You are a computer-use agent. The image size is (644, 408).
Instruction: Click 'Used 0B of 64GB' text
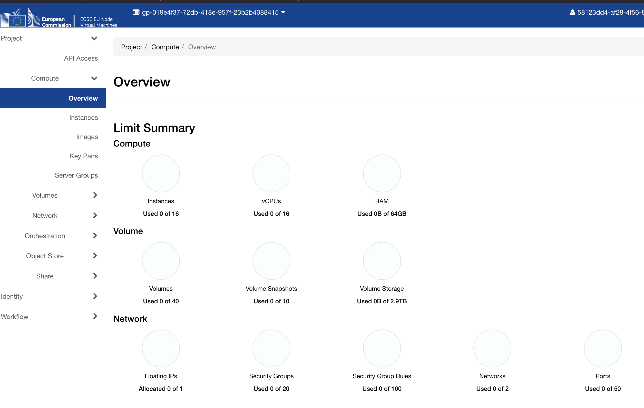[382, 213]
